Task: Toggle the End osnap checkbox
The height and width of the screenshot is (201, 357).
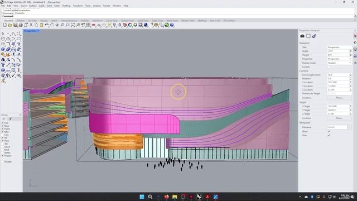Action: (x=2, y=123)
